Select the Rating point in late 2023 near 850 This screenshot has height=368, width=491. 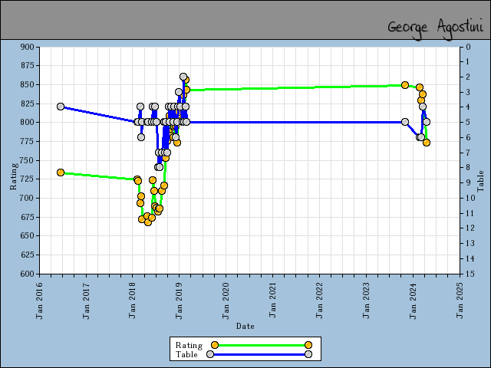point(405,85)
